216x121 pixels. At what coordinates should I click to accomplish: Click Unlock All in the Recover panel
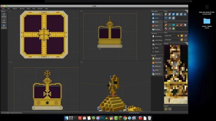coord(157,63)
